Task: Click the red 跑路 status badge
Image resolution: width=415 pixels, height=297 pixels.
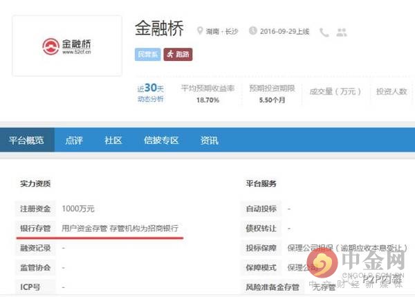Action: click(178, 54)
